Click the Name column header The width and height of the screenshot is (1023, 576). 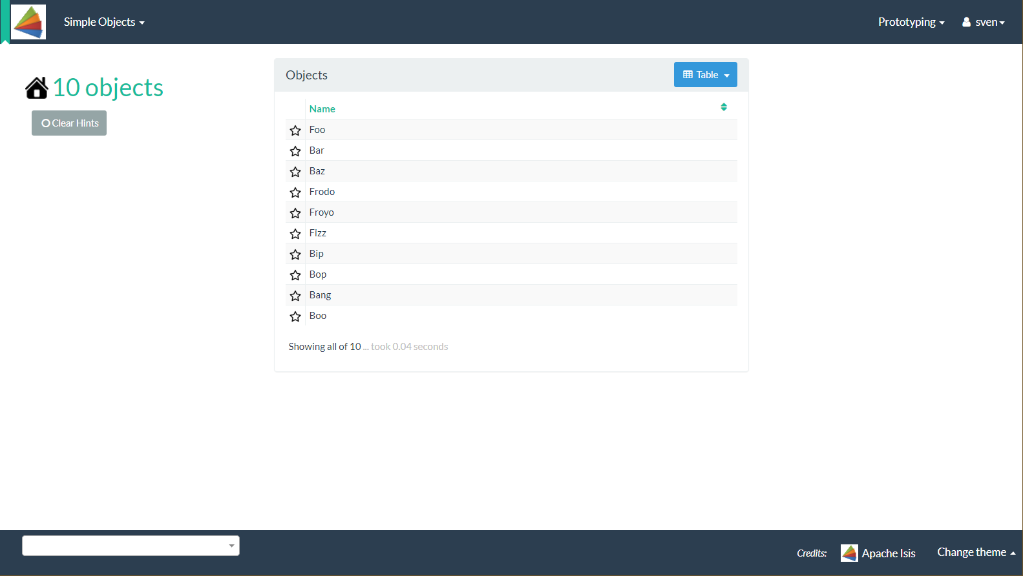322,109
